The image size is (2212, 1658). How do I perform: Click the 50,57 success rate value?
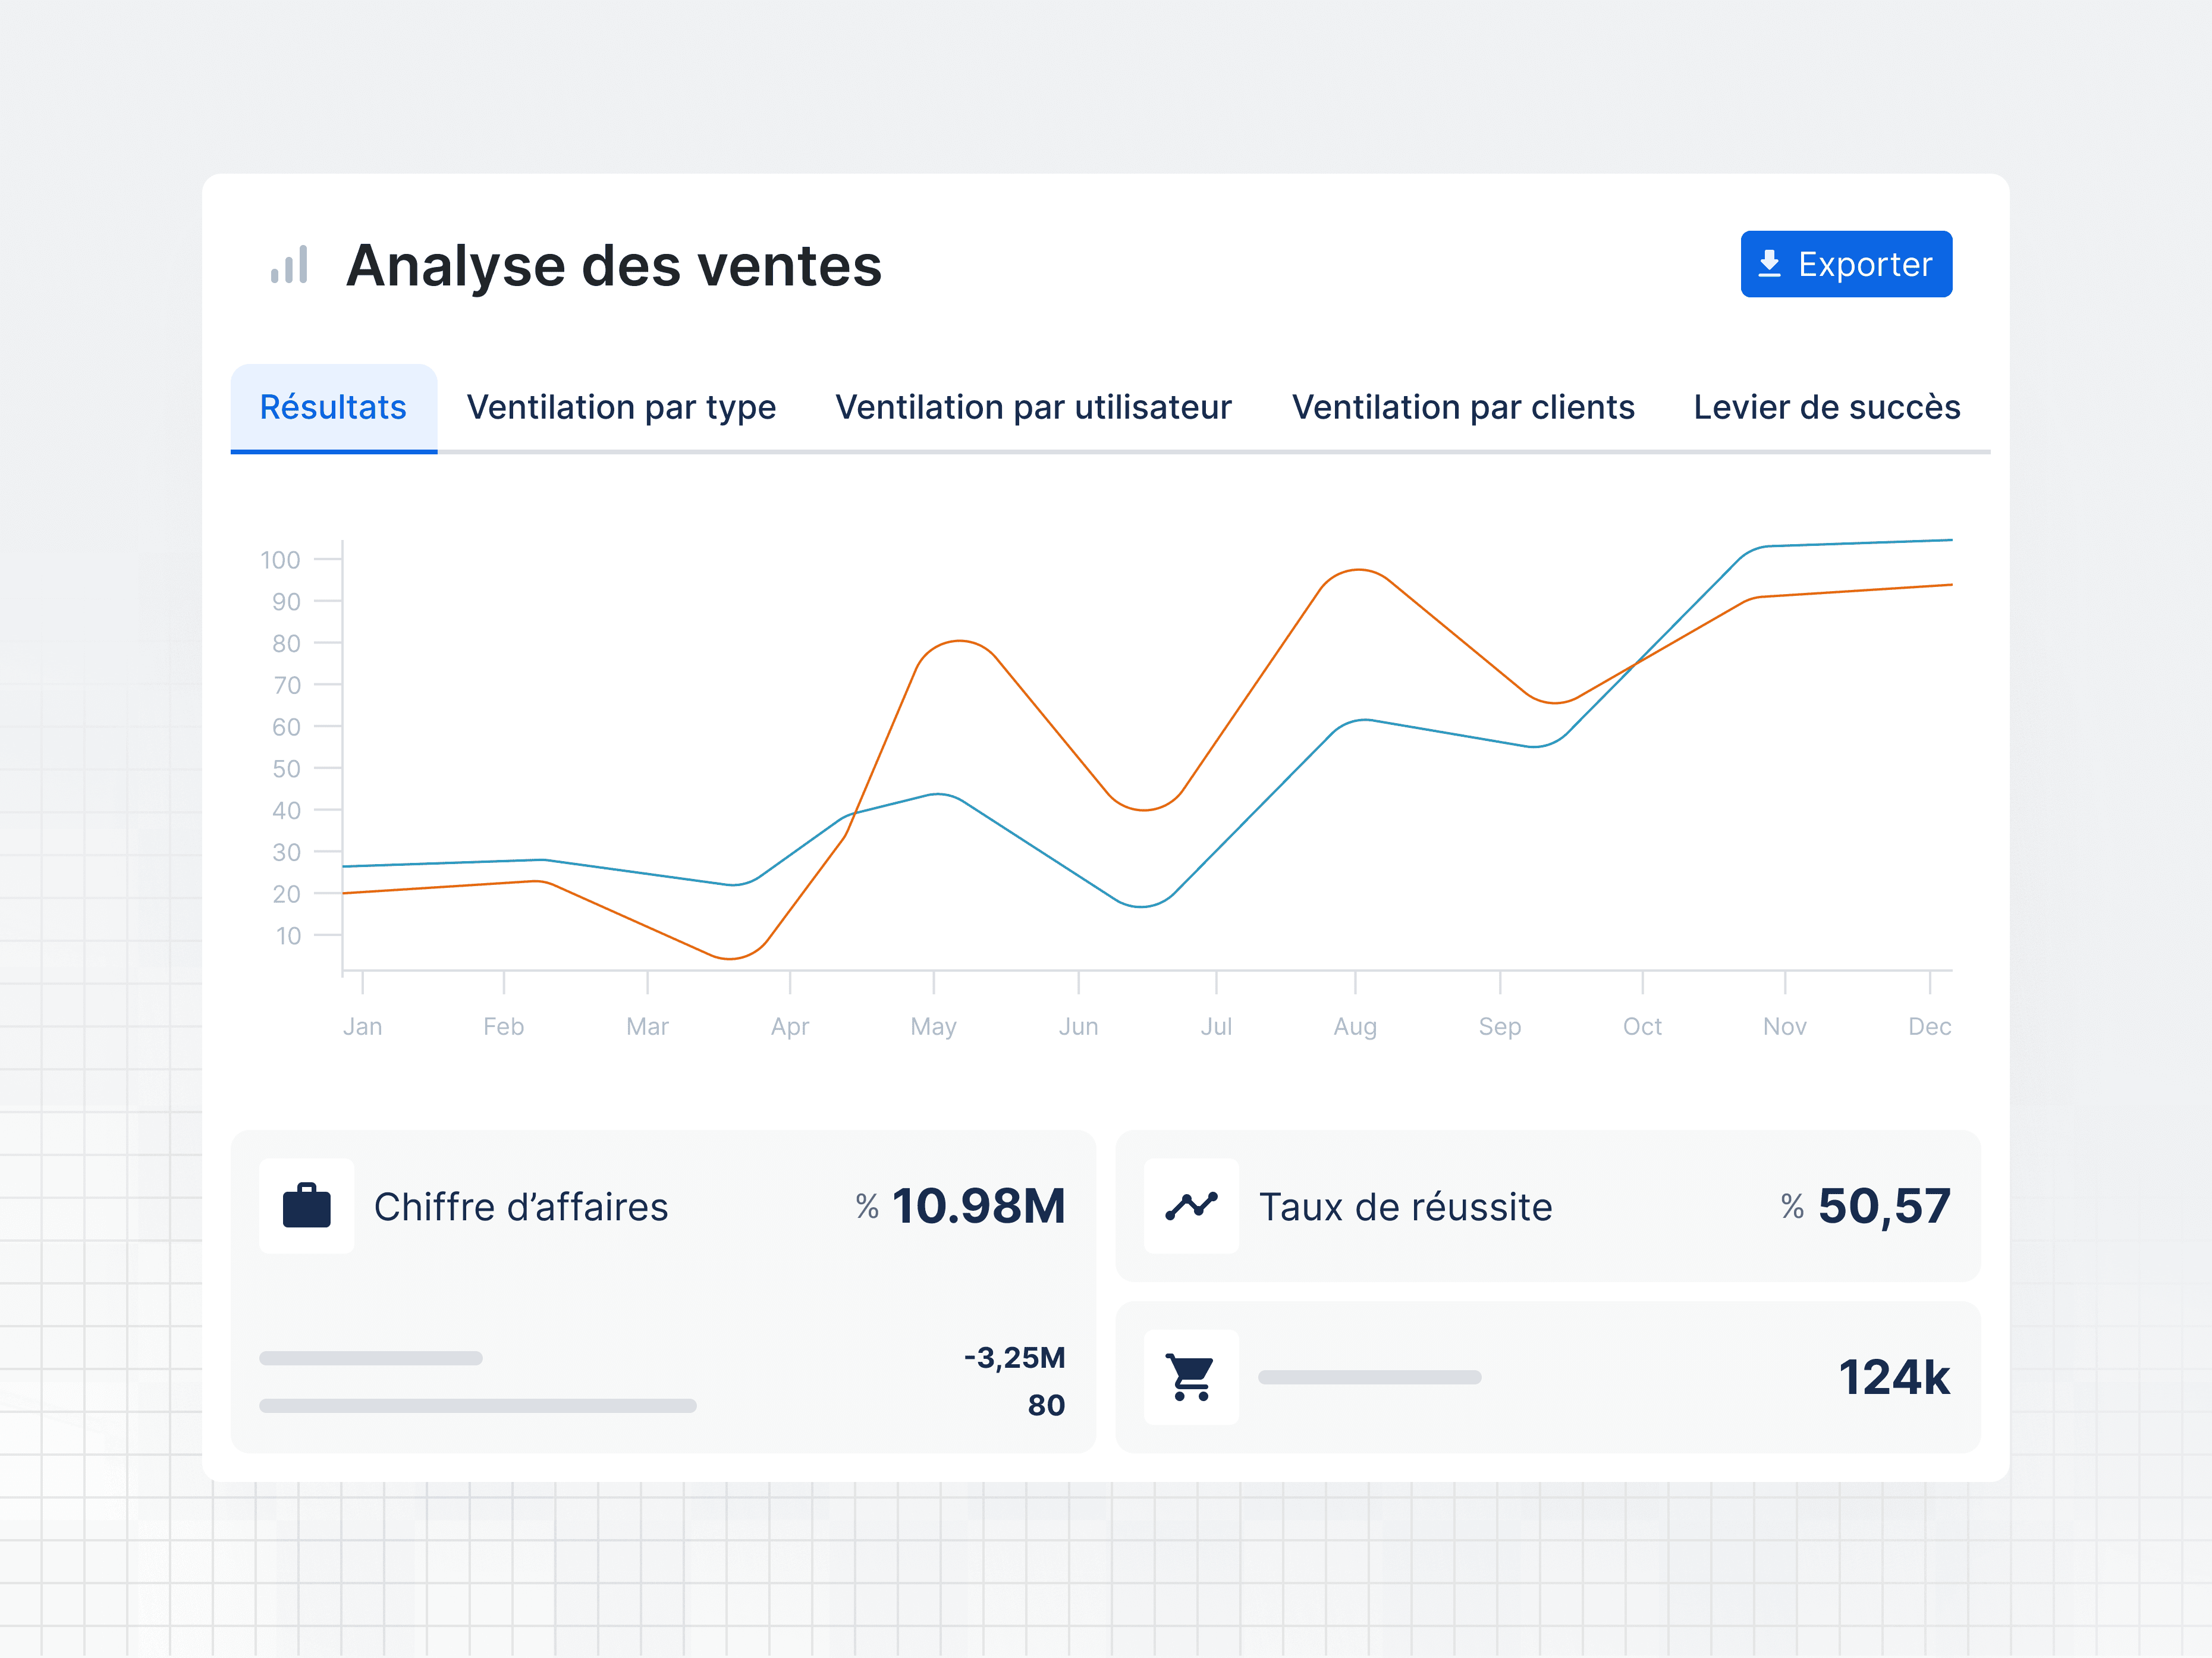(x=1884, y=1207)
